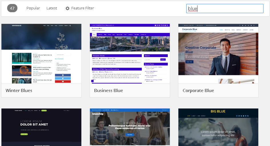Open the Corporate Blue theme title

pyautogui.click(x=198, y=91)
